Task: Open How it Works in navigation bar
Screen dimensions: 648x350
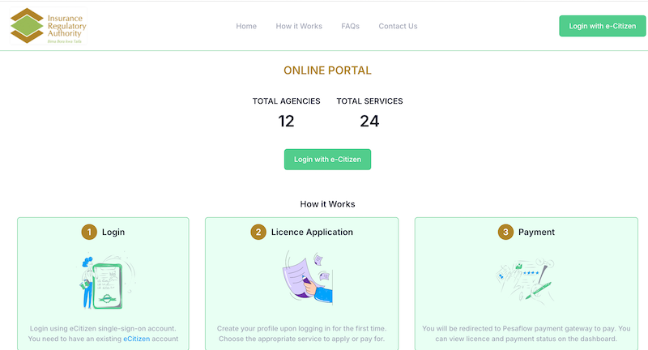Action: [299, 26]
